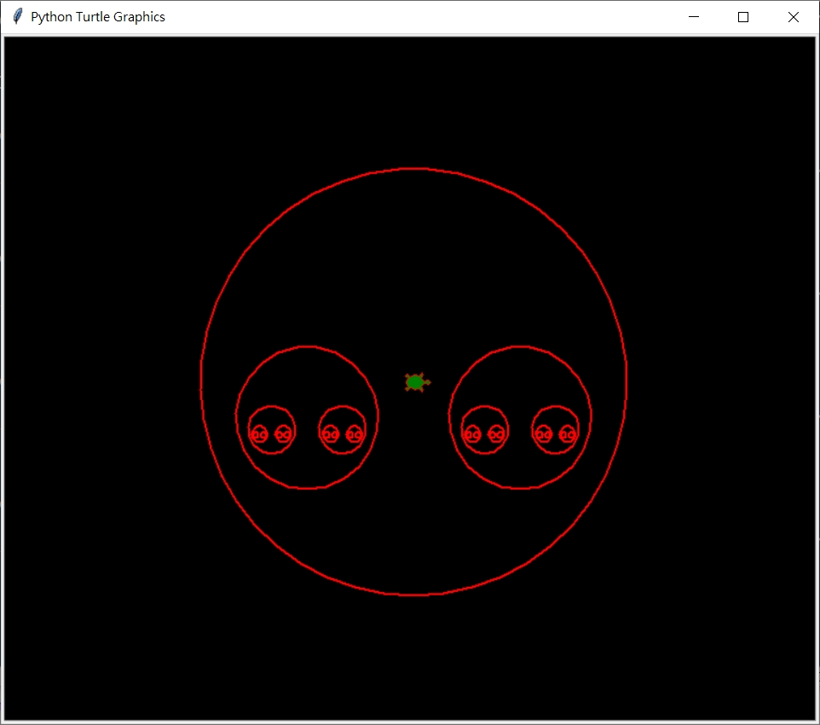
Task: Click the largest red circle outline
Action: [x=413, y=169]
